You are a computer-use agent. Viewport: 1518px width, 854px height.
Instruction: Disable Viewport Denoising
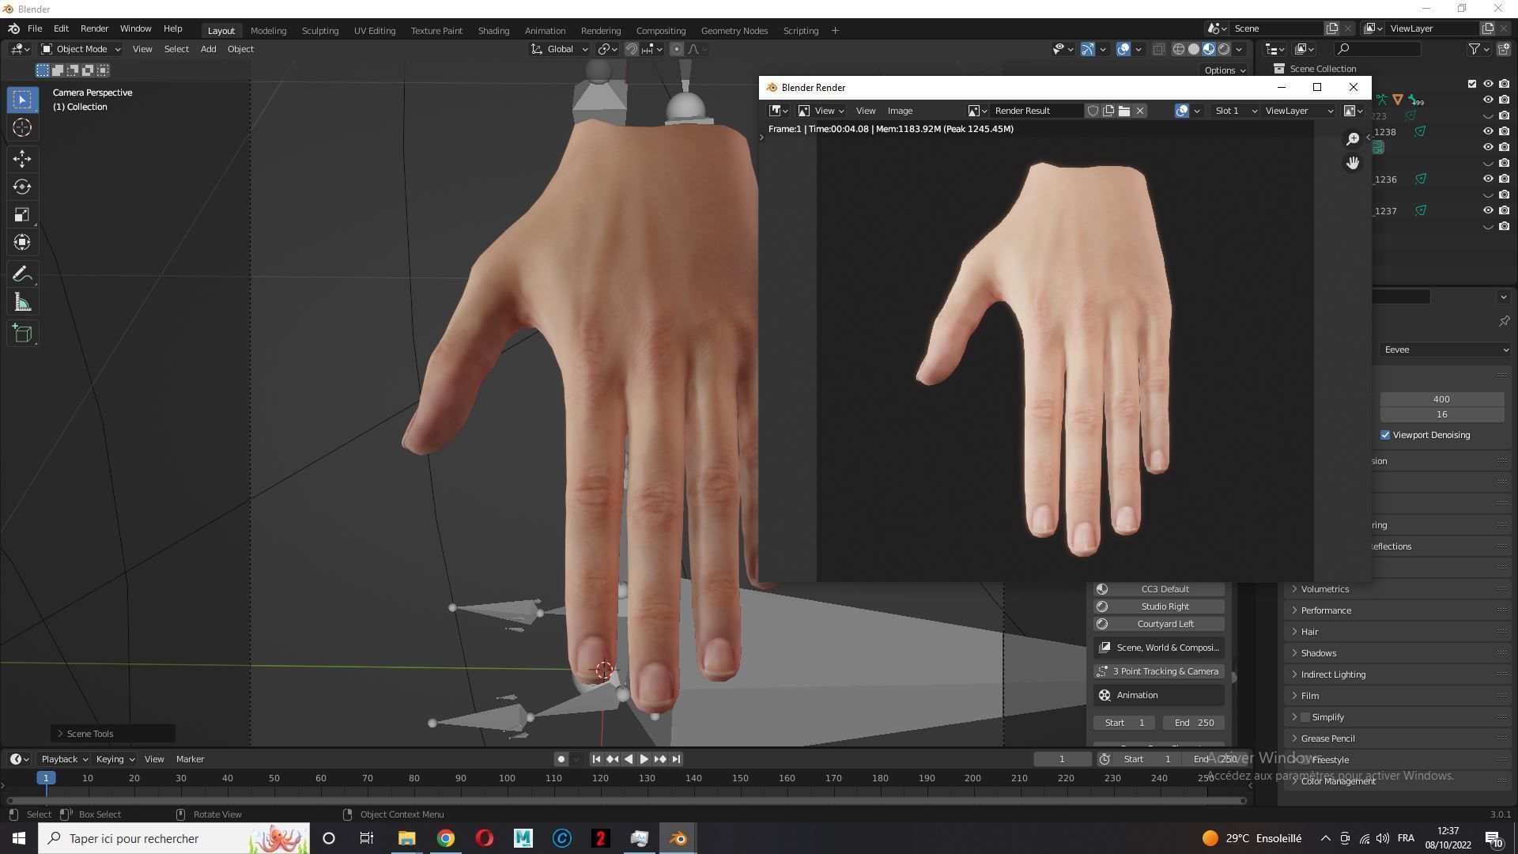click(1385, 434)
